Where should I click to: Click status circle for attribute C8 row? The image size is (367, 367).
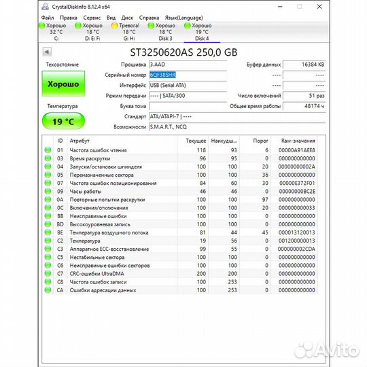[48, 282]
